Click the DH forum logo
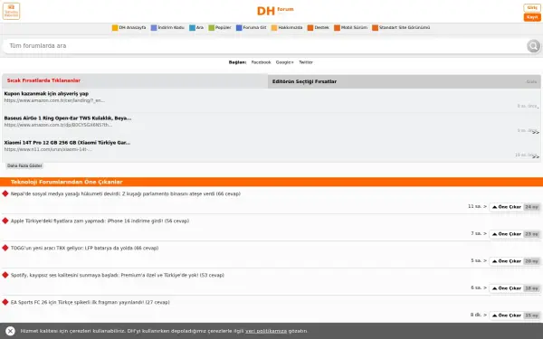The width and height of the screenshot is (543, 339). (x=275, y=11)
